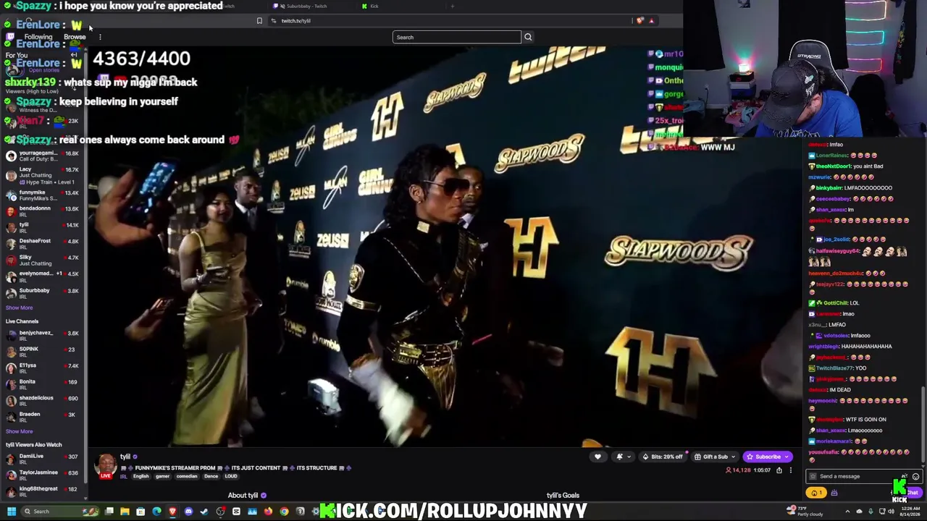Open king68thegreat recommended channel
This screenshot has height=521, width=927.
click(x=43, y=491)
